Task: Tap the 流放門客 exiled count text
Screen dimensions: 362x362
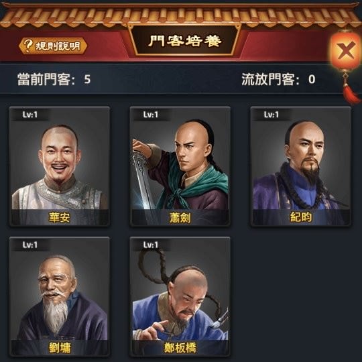Action: [x=278, y=79]
